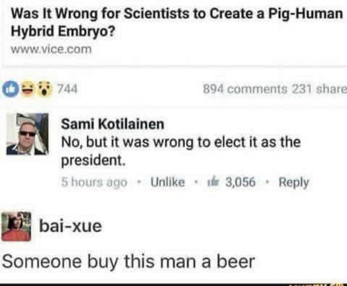Click the laughing Haha reaction emoji

pyautogui.click(x=28, y=89)
